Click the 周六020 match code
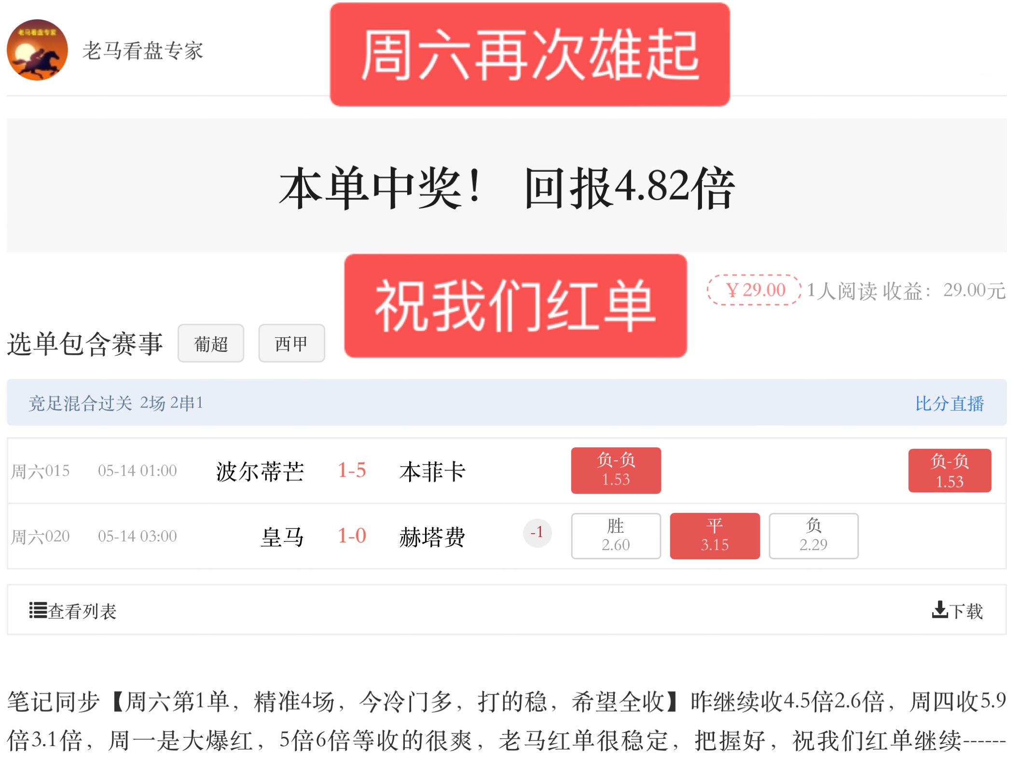 click(41, 536)
